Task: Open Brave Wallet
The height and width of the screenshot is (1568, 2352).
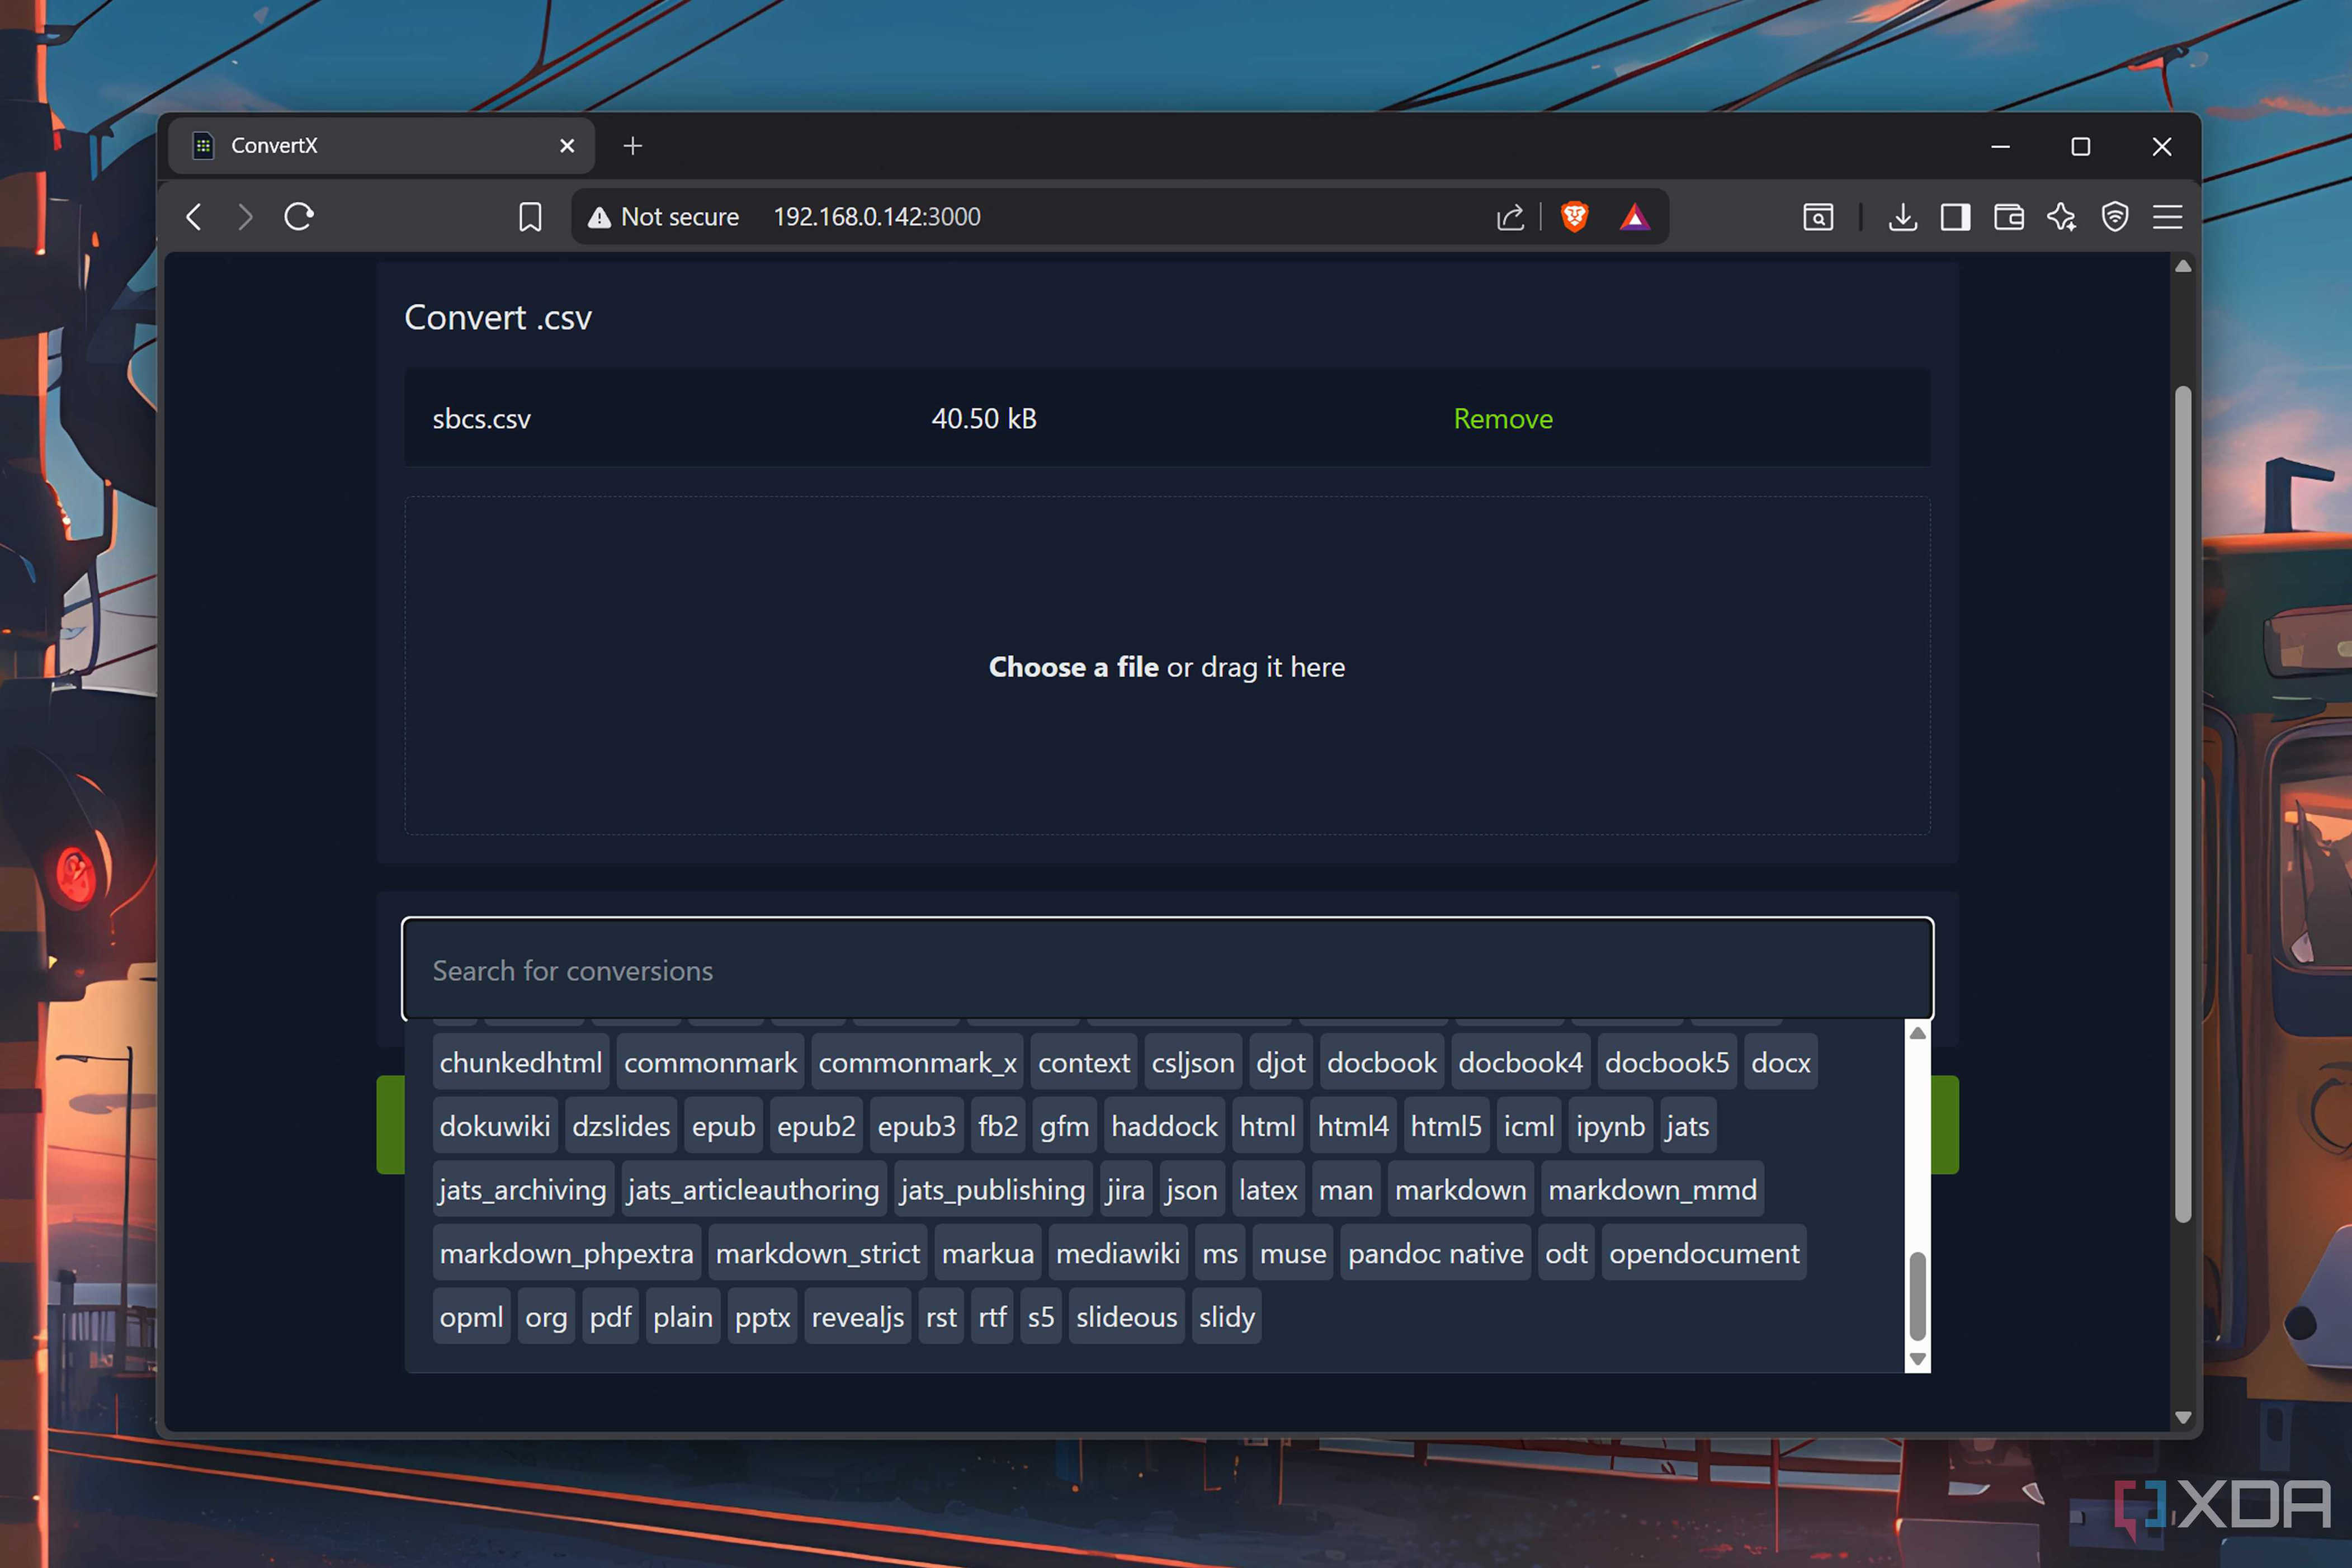Action: click(2008, 217)
